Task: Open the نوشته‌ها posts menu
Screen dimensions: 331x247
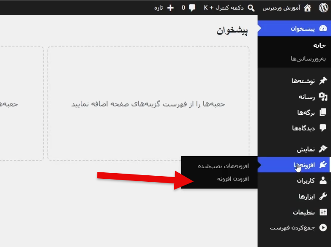Action: (x=294, y=81)
